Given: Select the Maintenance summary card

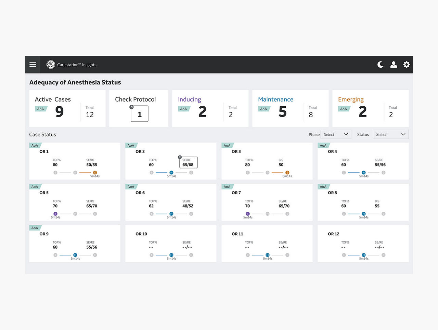Looking at the screenshot, I should click(290, 109).
